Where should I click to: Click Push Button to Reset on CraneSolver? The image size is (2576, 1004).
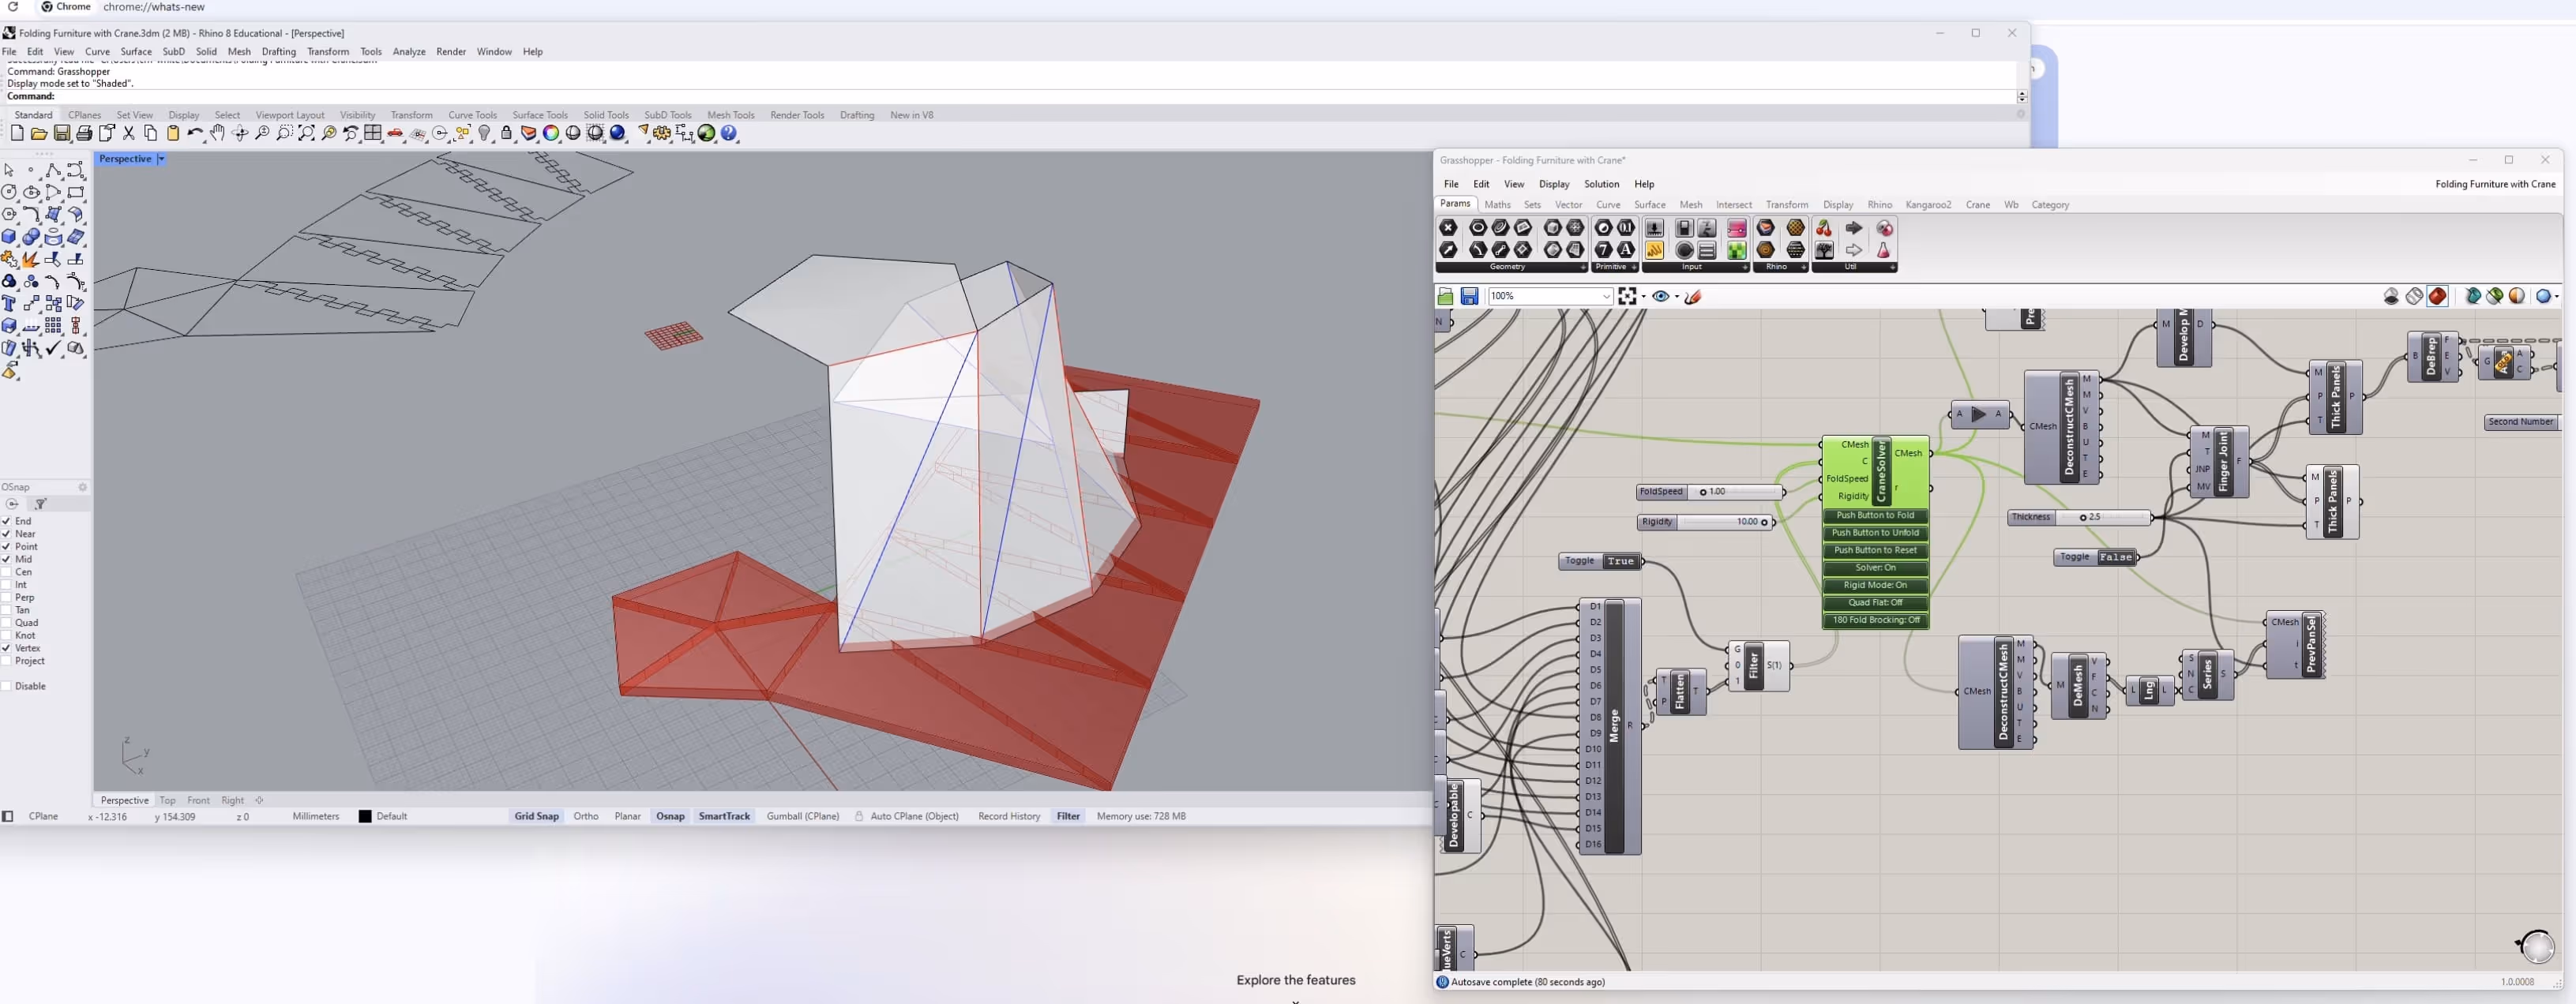[x=1875, y=550]
